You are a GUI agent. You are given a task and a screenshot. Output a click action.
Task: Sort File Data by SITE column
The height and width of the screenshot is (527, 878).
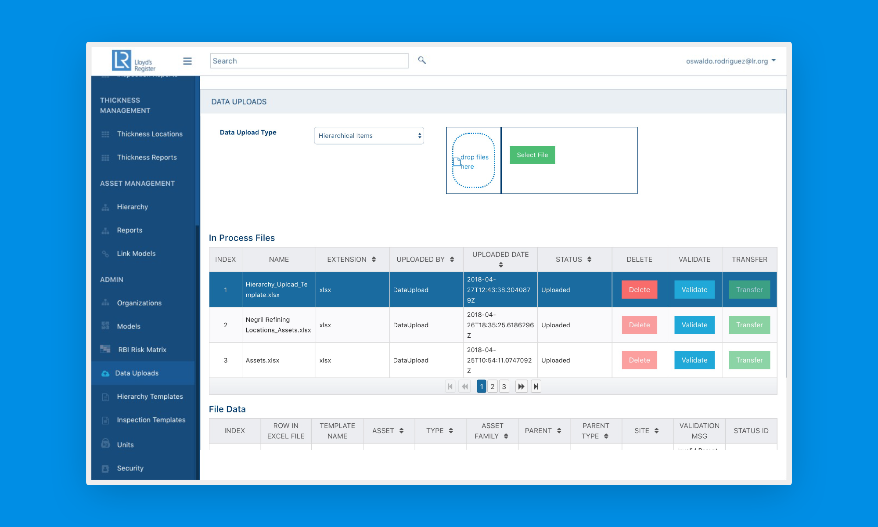(657, 431)
